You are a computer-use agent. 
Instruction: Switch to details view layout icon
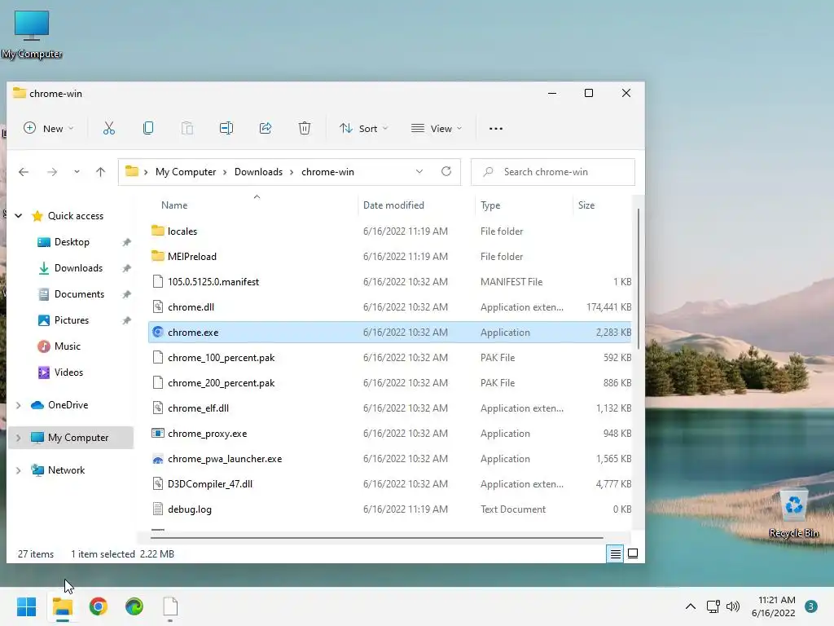(x=616, y=554)
